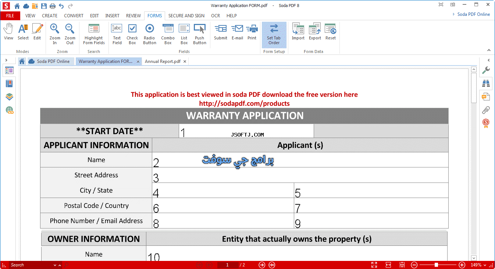Open the FILE menu
This screenshot has height=269, width=495.
pyautogui.click(x=10, y=16)
